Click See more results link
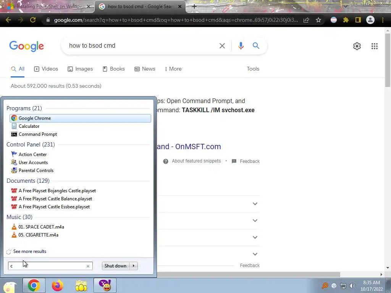391x293 pixels. (30, 251)
